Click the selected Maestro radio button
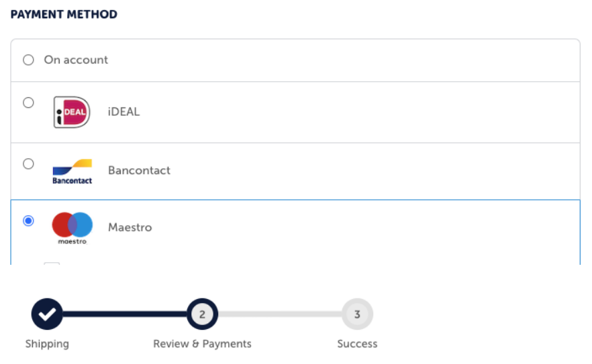 pyautogui.click(x=28, y=221)
